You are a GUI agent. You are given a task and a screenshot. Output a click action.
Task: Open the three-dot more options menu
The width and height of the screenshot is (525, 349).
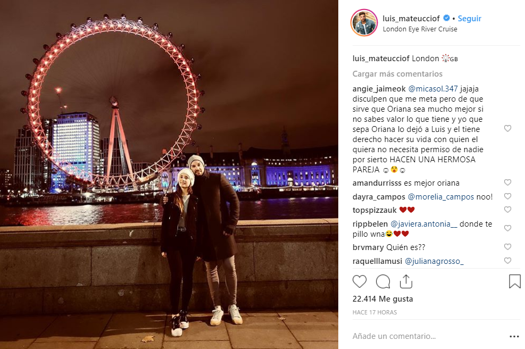(x=514, y=336)
